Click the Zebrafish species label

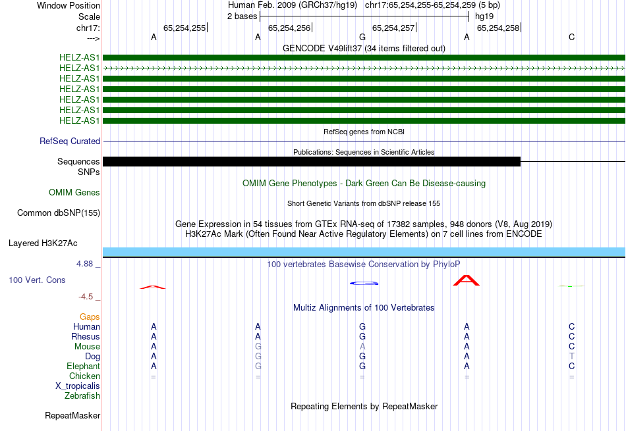82,396
